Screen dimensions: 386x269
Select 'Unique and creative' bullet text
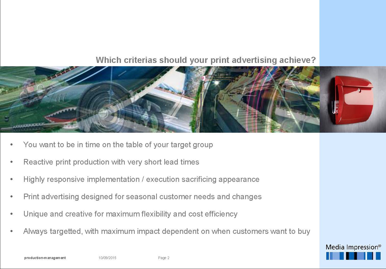(x=130, y=214)
